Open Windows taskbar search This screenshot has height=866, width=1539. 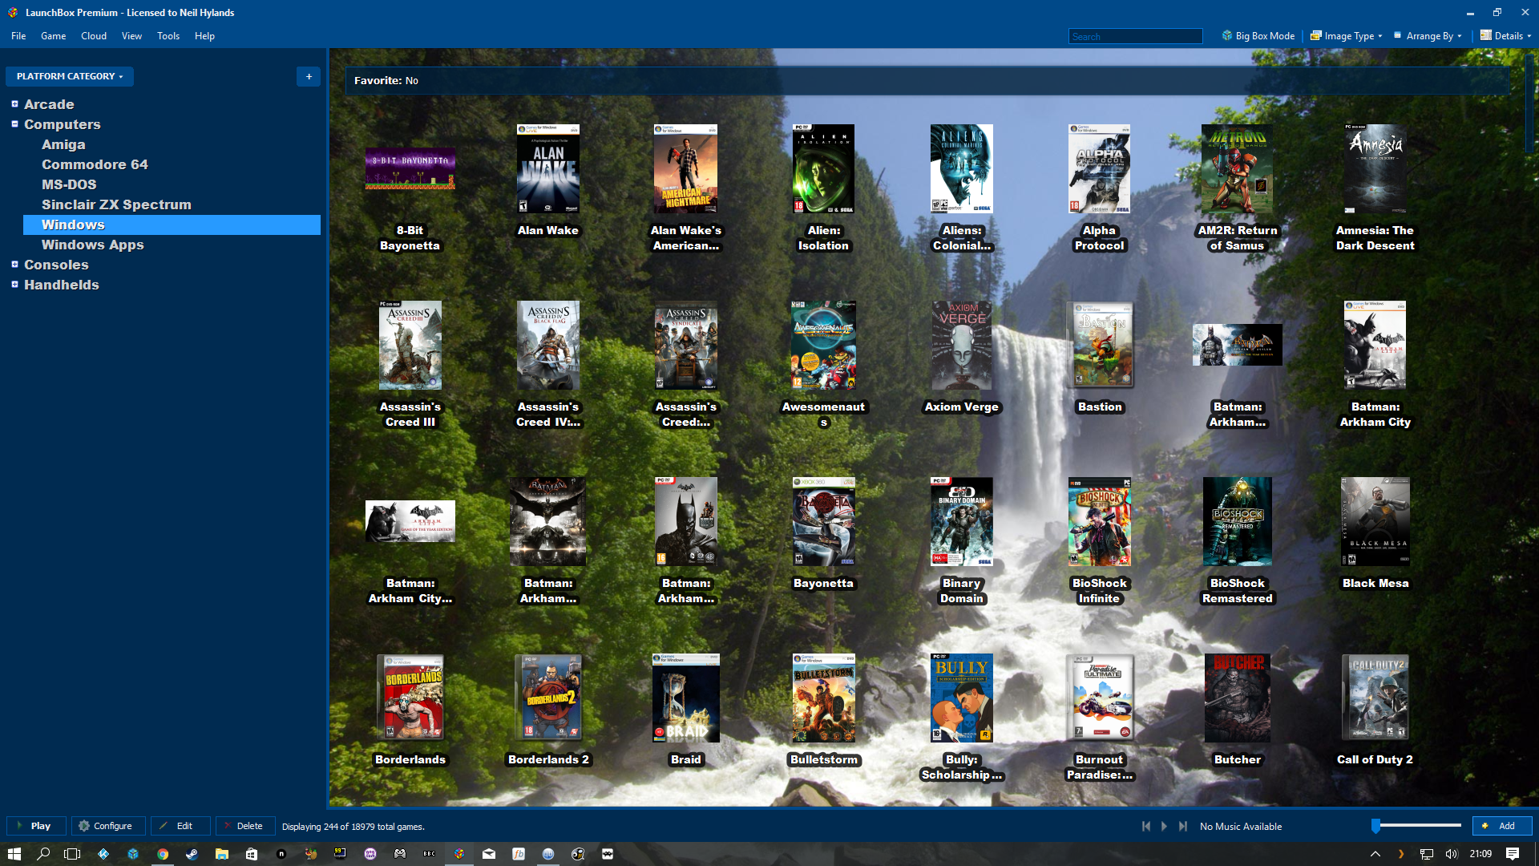tap(43, 854)
